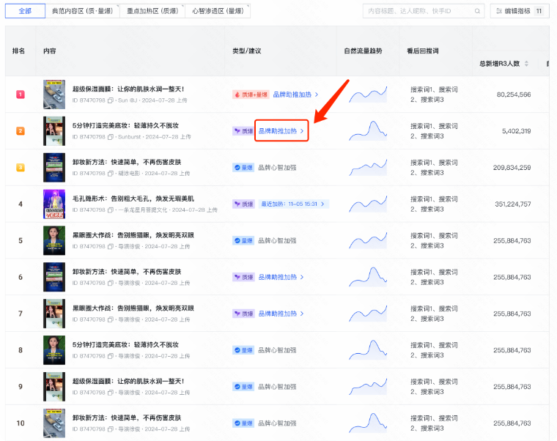This screenshot has height=441, width=557.
Task: Click value 209,834,259
Action: click(x=512, y=168)
